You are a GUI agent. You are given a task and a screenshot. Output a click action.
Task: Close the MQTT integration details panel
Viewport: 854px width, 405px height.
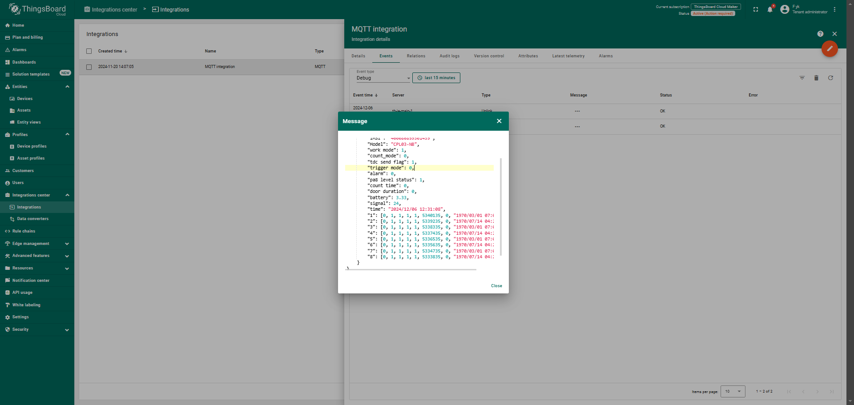834,34
